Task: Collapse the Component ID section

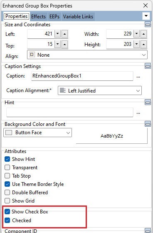Action: pyautogui.click(x=148, y=230)
